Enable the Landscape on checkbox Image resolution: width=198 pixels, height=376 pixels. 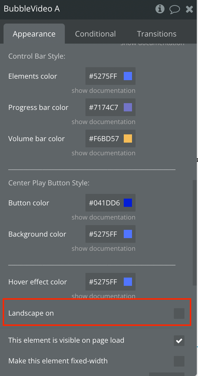179,314
